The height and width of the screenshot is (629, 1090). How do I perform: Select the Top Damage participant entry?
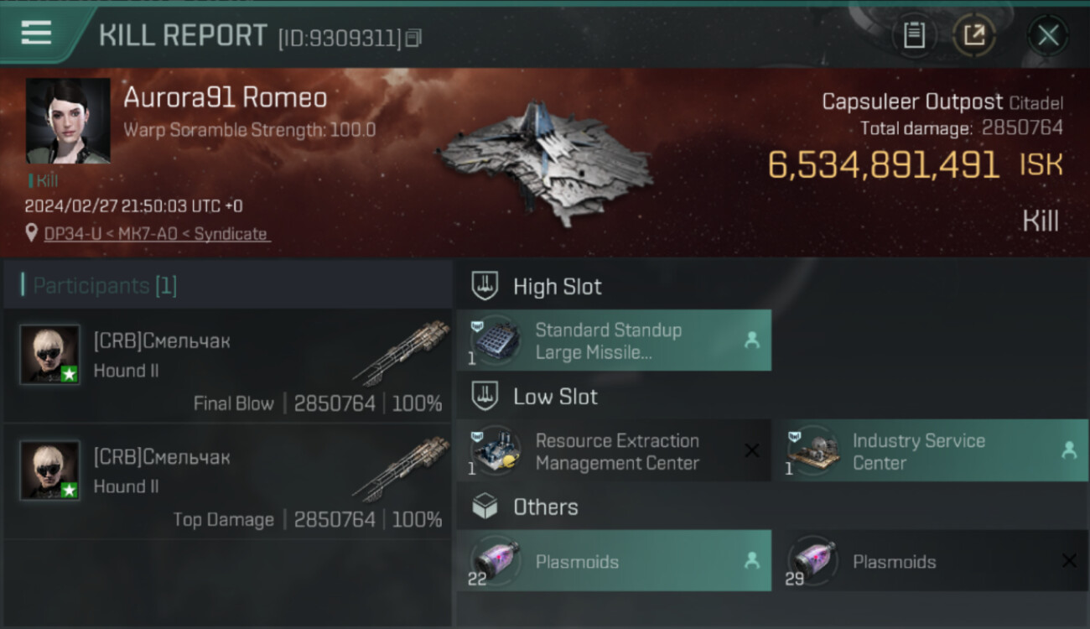(228, 481)
